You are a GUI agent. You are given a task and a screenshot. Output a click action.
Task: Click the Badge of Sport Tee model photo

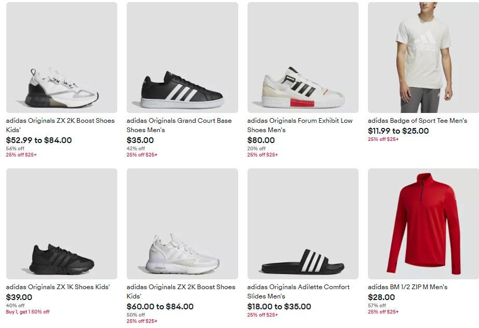[423, 58]
